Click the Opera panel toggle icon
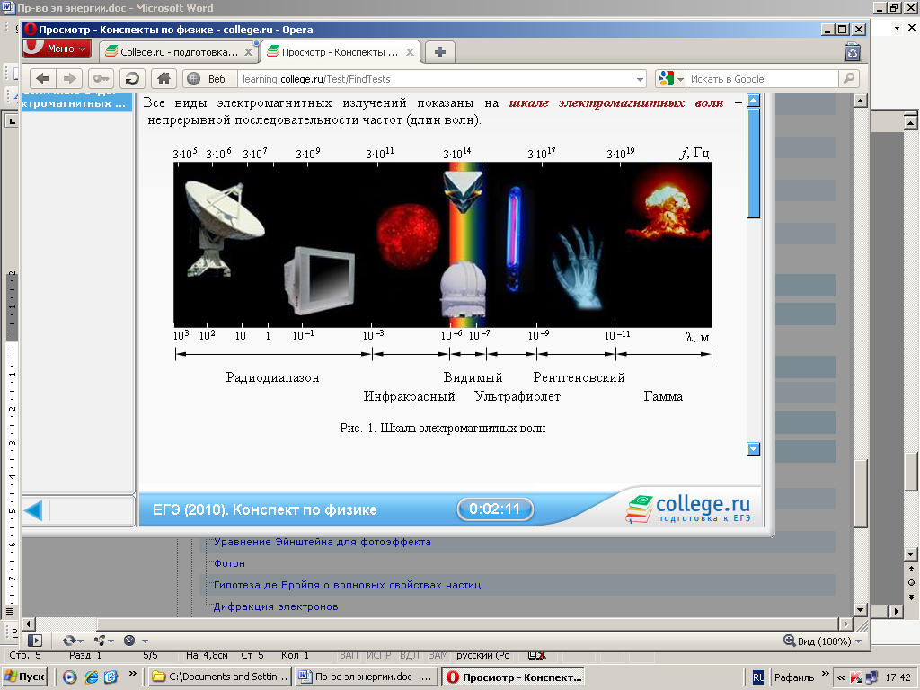 (x=35, y=641)
